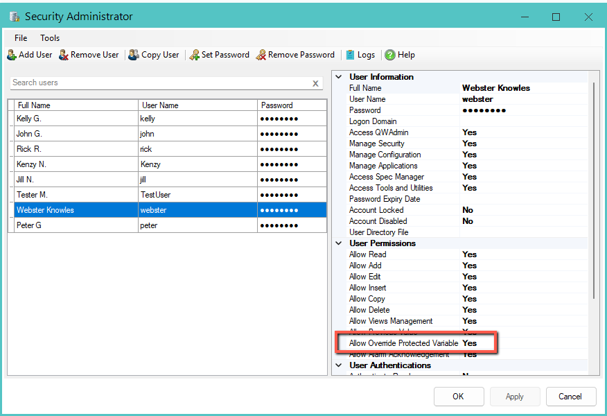This screenshot has height=416, width=607.
Task: Toggle the Account Locked value
Action: (x=468, y=210)
